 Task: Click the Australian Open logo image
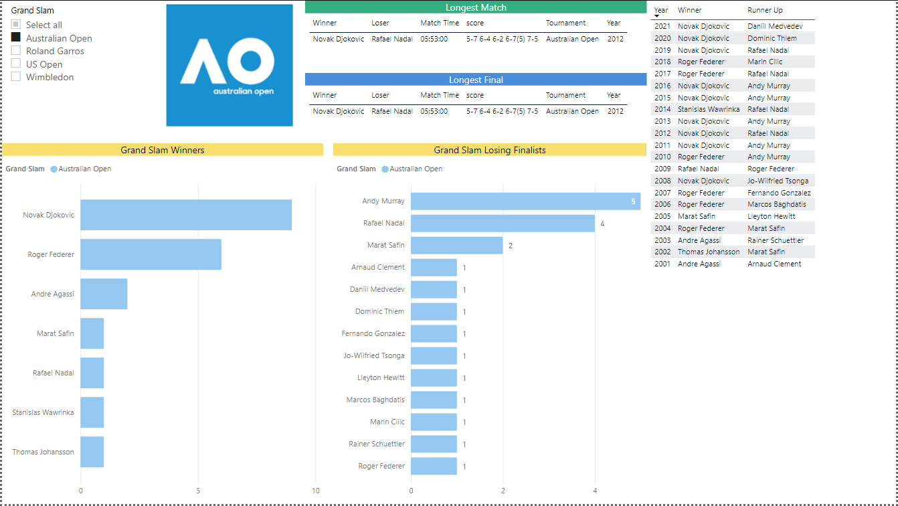(228, 64)
